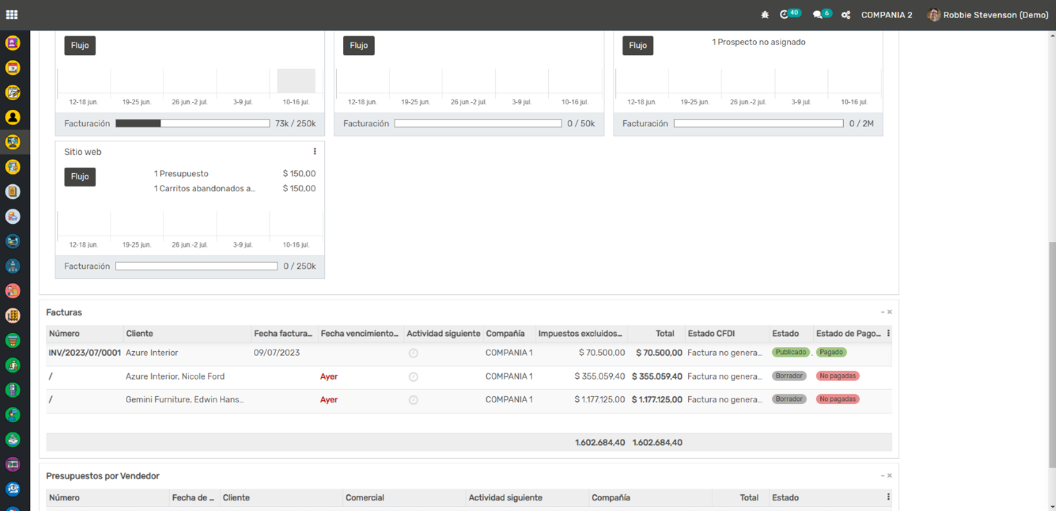Open the Gemini Furniture invoice row
The image size is (1056, 511).
[x=184, y=400]
